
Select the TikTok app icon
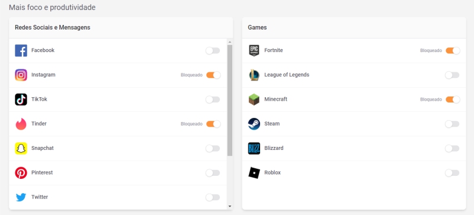click(x=21, y=100)
